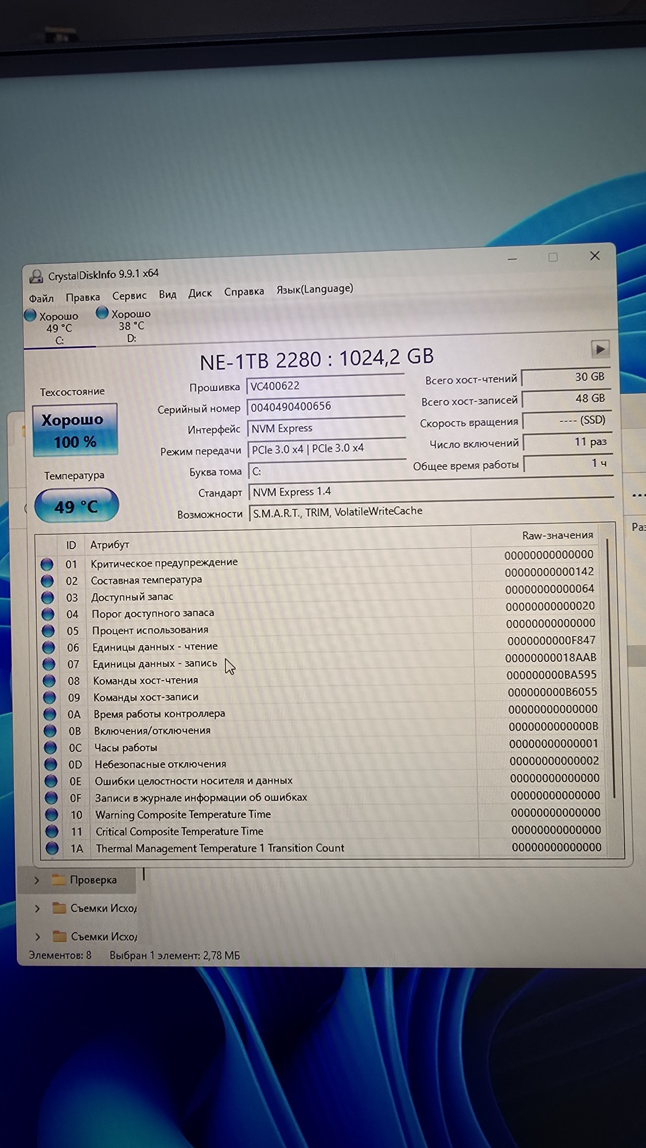This screenshot has width=646, height=1148.
Task: Click the Хорошо 100 % health status button
Action: [x=75, y=430]
